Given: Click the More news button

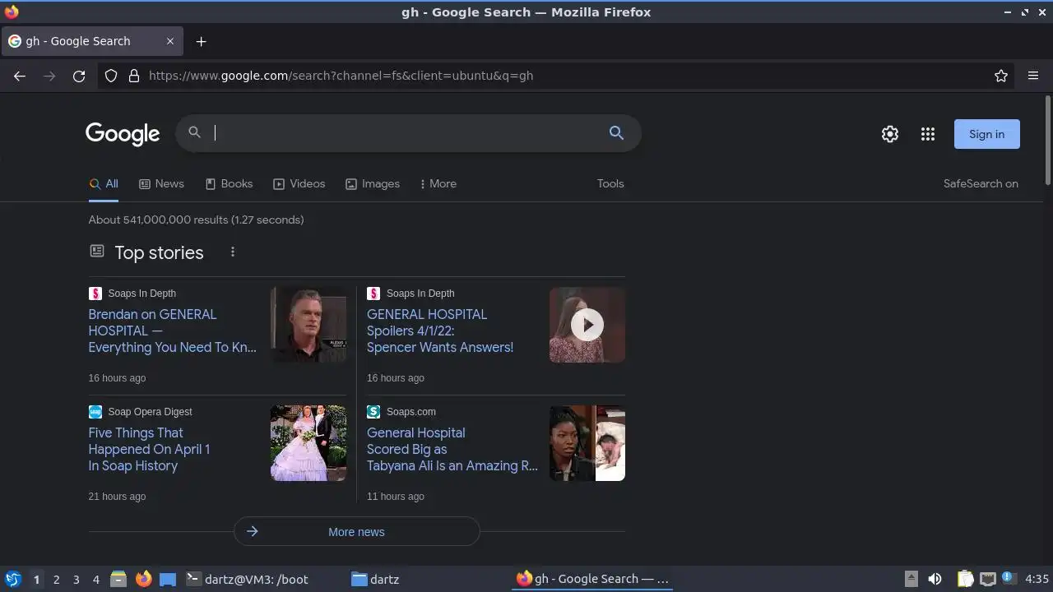Looking at the screenshot, I should pos(356,532).
